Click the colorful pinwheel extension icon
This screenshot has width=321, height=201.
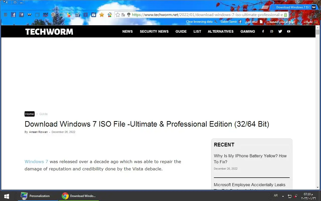[x=69, y=15]
